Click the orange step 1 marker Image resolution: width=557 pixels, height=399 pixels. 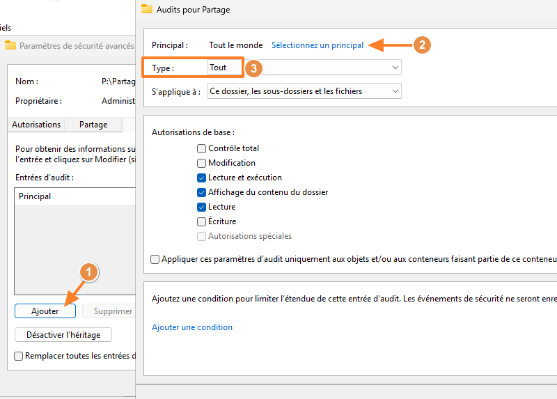[x=88, y=272]
